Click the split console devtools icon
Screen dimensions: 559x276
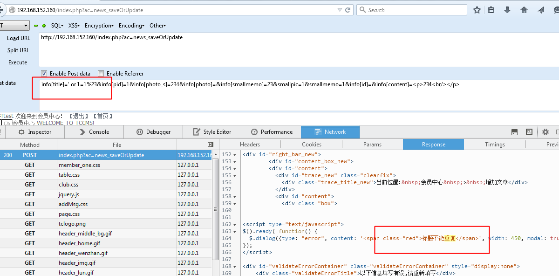(x=514, y=132)
